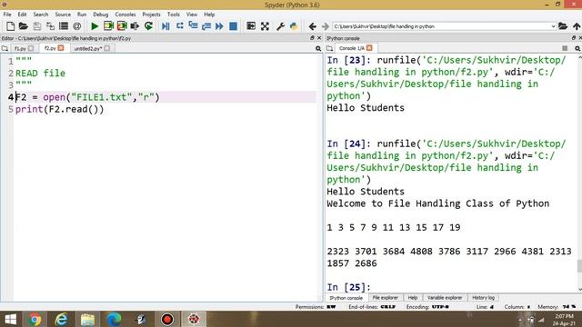Select the File explorer bottom tab
Viewport: 582px width, 327px height.
(x=385, y=298)
